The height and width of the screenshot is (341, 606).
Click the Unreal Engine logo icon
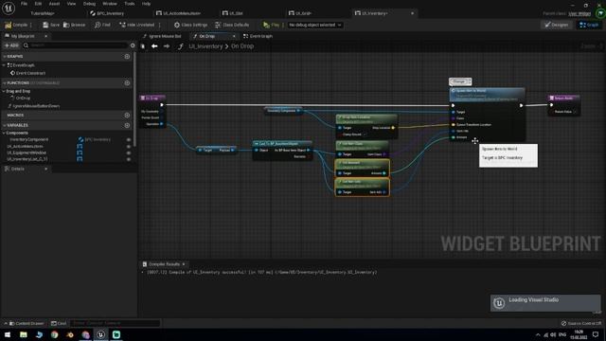[x=9, y=8]
